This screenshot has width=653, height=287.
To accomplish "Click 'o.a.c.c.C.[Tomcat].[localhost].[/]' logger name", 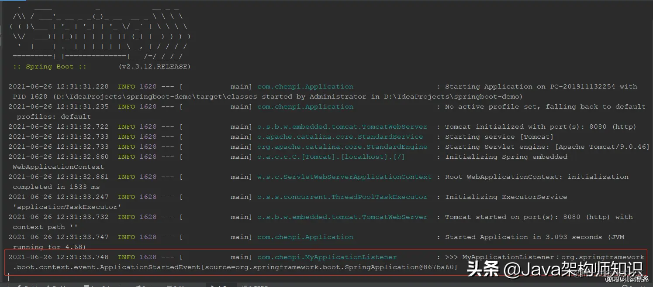I will (x=331, y=157).
